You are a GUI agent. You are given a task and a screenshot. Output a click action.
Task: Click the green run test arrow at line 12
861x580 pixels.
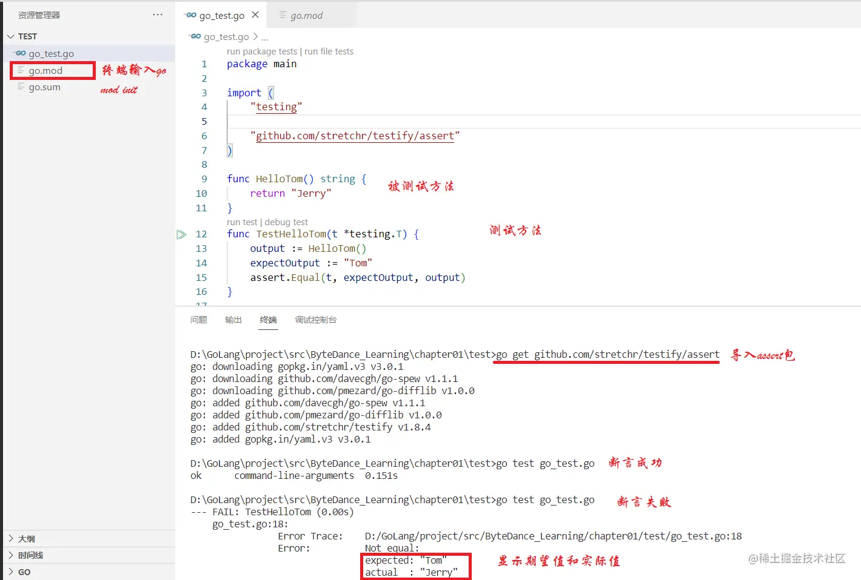pos(181,234)
